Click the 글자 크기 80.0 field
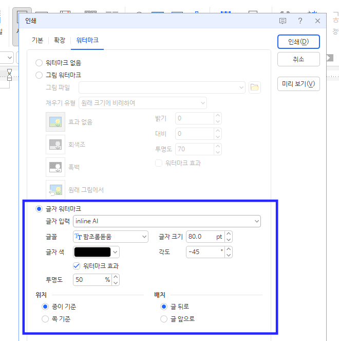Image resolution: width=339 pixels, height=341 pixels. 205,237
